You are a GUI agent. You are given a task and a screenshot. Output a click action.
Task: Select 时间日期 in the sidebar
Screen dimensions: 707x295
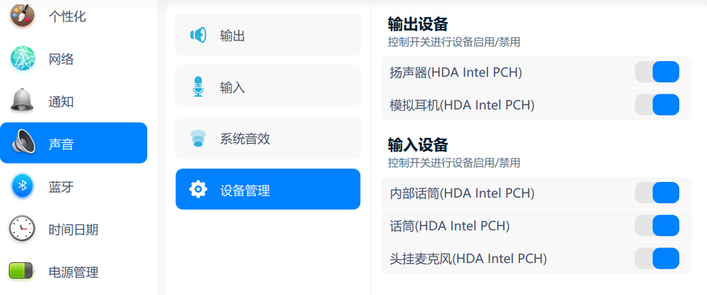tap(73, 230)
